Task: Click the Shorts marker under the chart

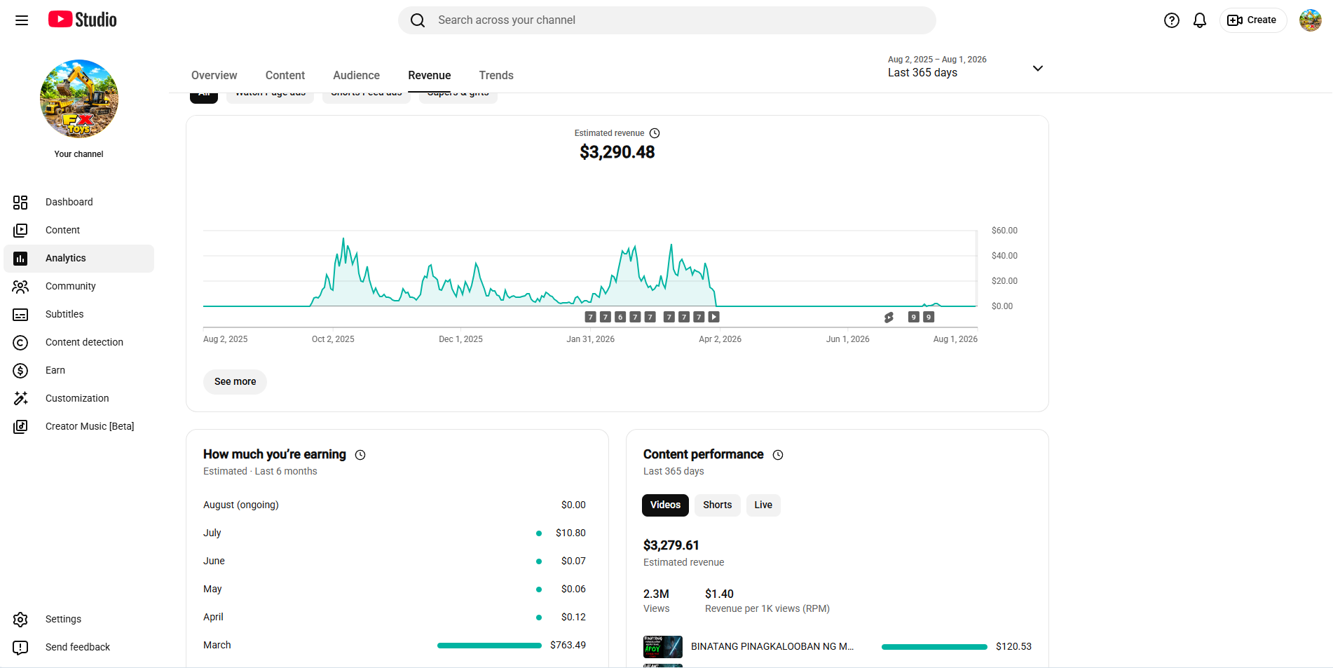Action: click(x=889, y=318)
